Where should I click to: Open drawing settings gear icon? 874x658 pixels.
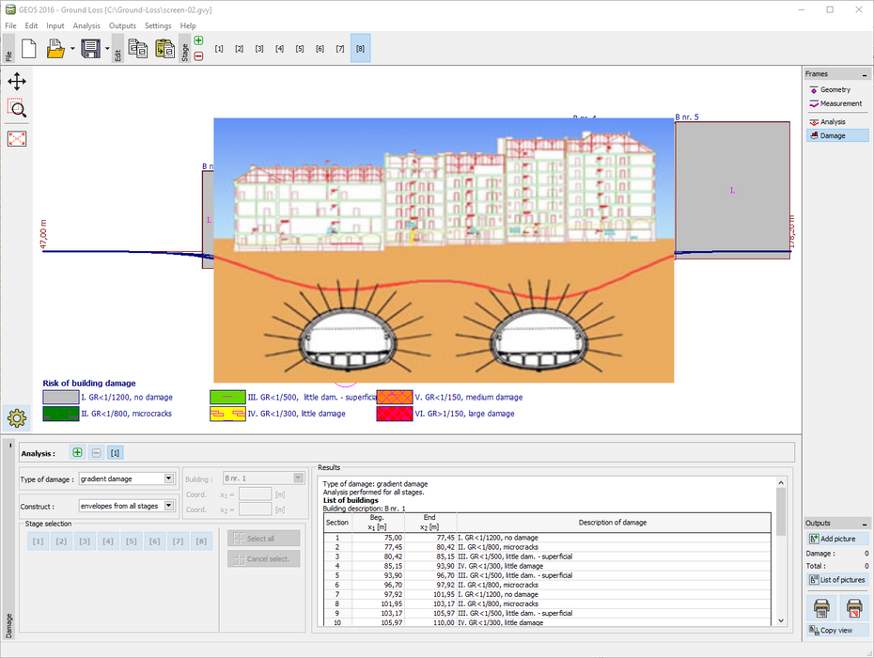pyautogui.click(x=17, y=416)
